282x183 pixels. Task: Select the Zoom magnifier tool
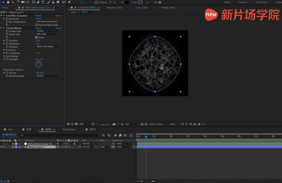point(13,2)
